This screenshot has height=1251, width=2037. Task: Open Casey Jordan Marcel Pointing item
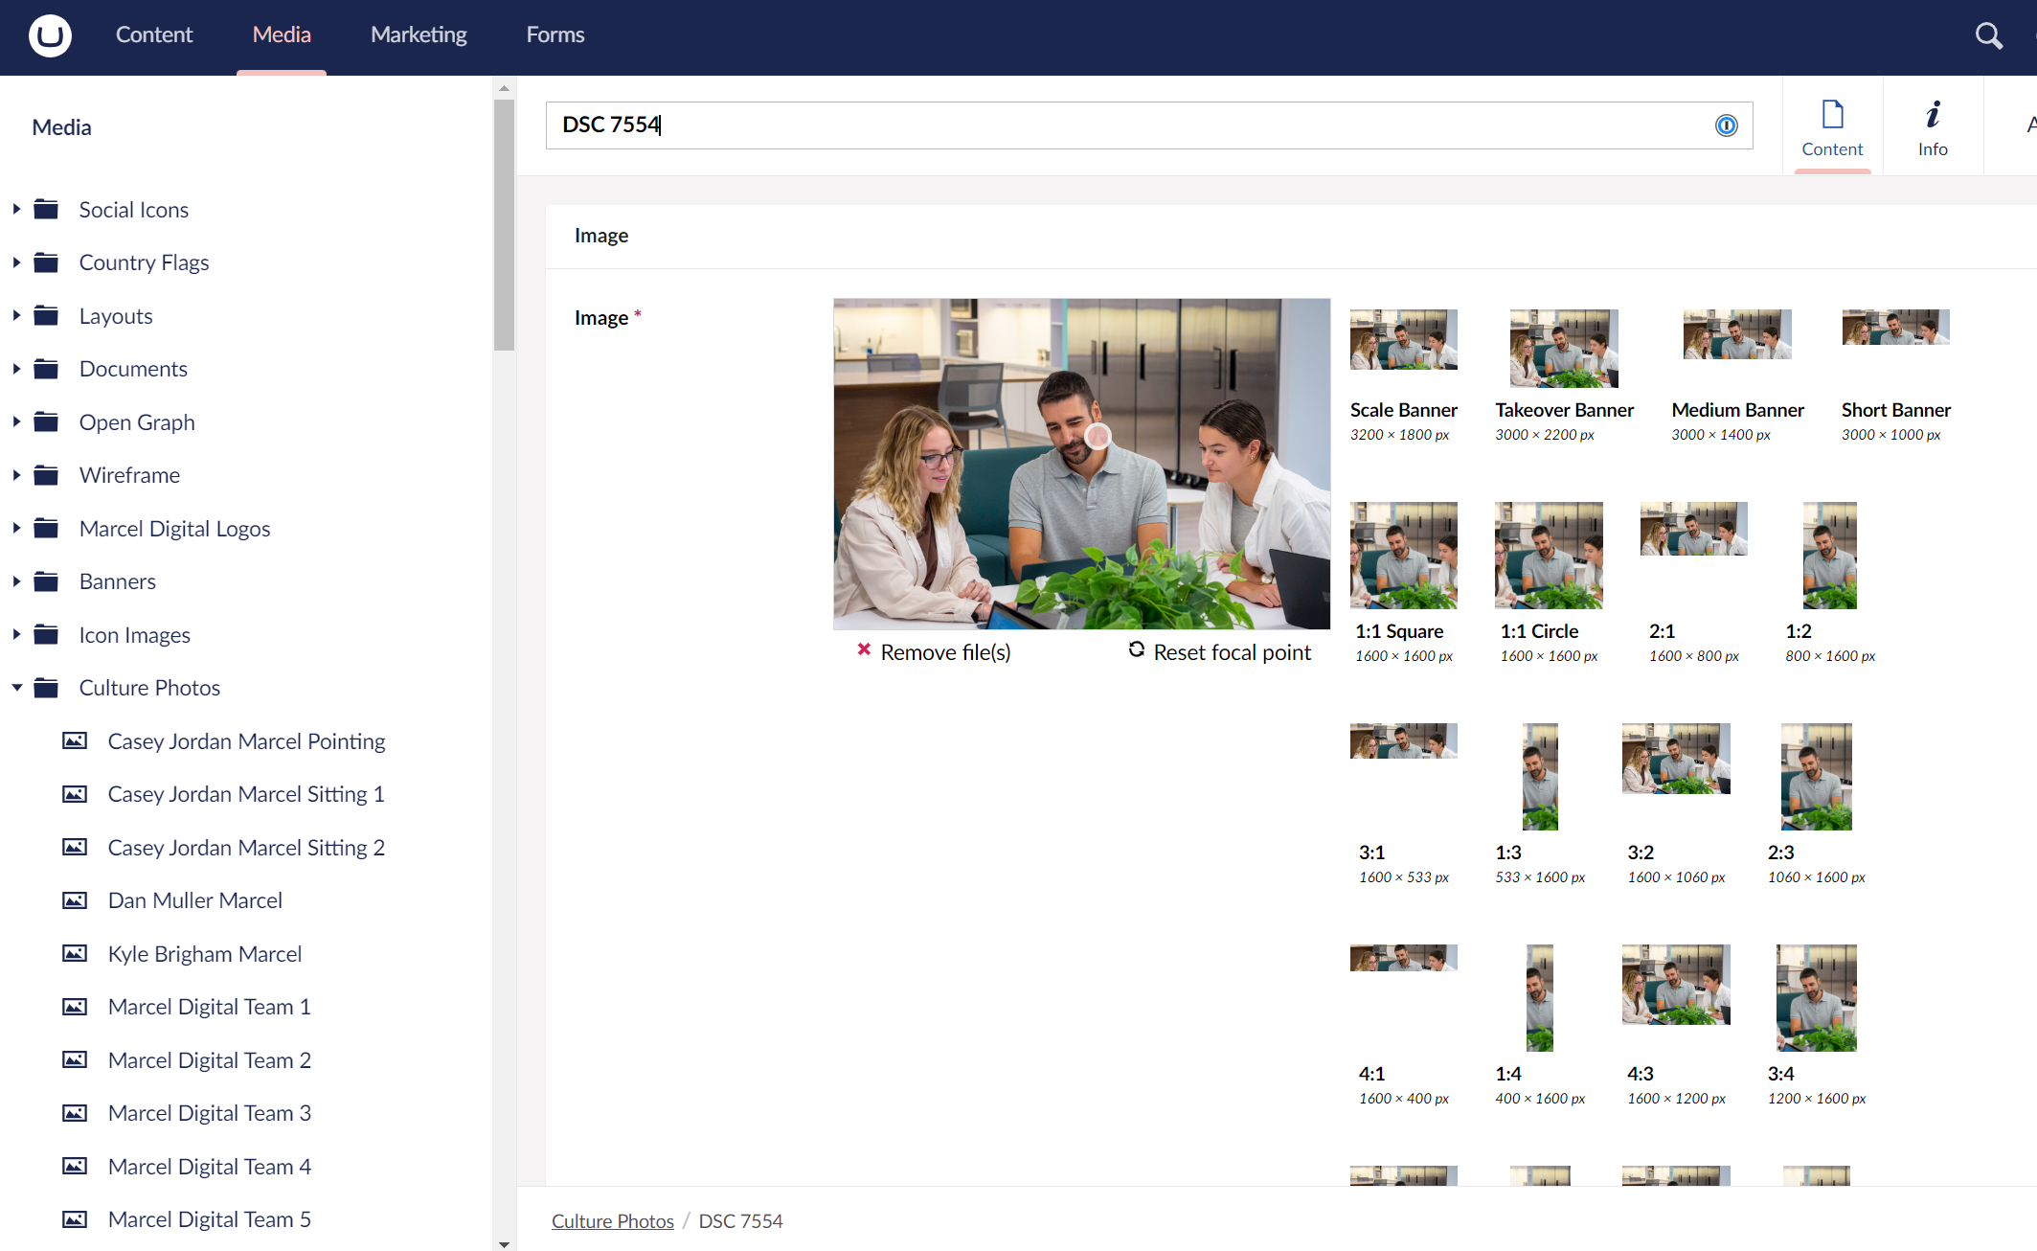246,741
